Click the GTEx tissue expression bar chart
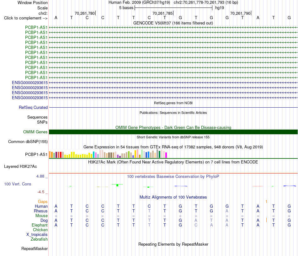Viewport: 298px width, 256px height. [x=108, y=153]
